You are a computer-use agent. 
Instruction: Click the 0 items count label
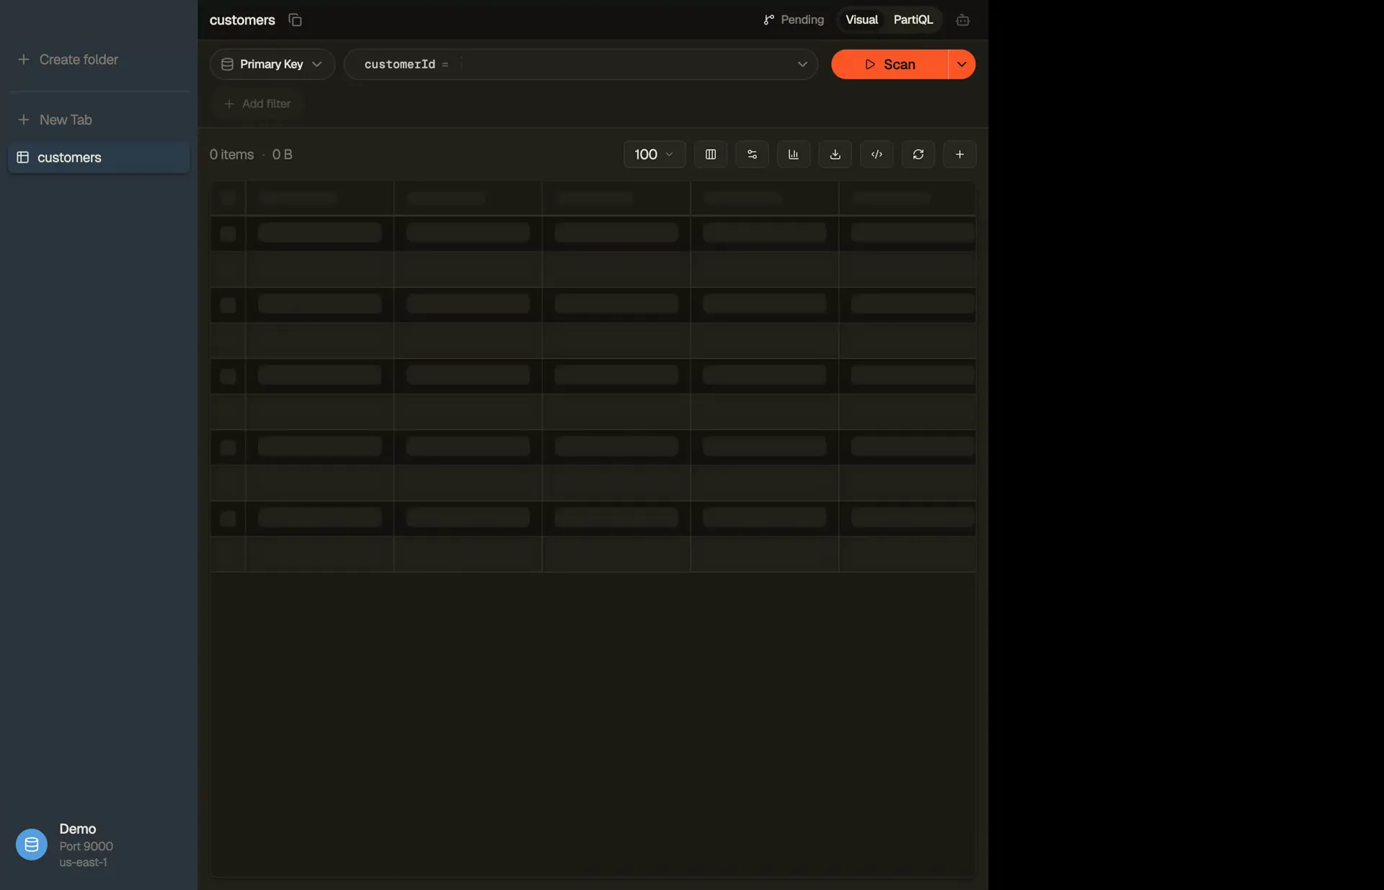[231, 154]
